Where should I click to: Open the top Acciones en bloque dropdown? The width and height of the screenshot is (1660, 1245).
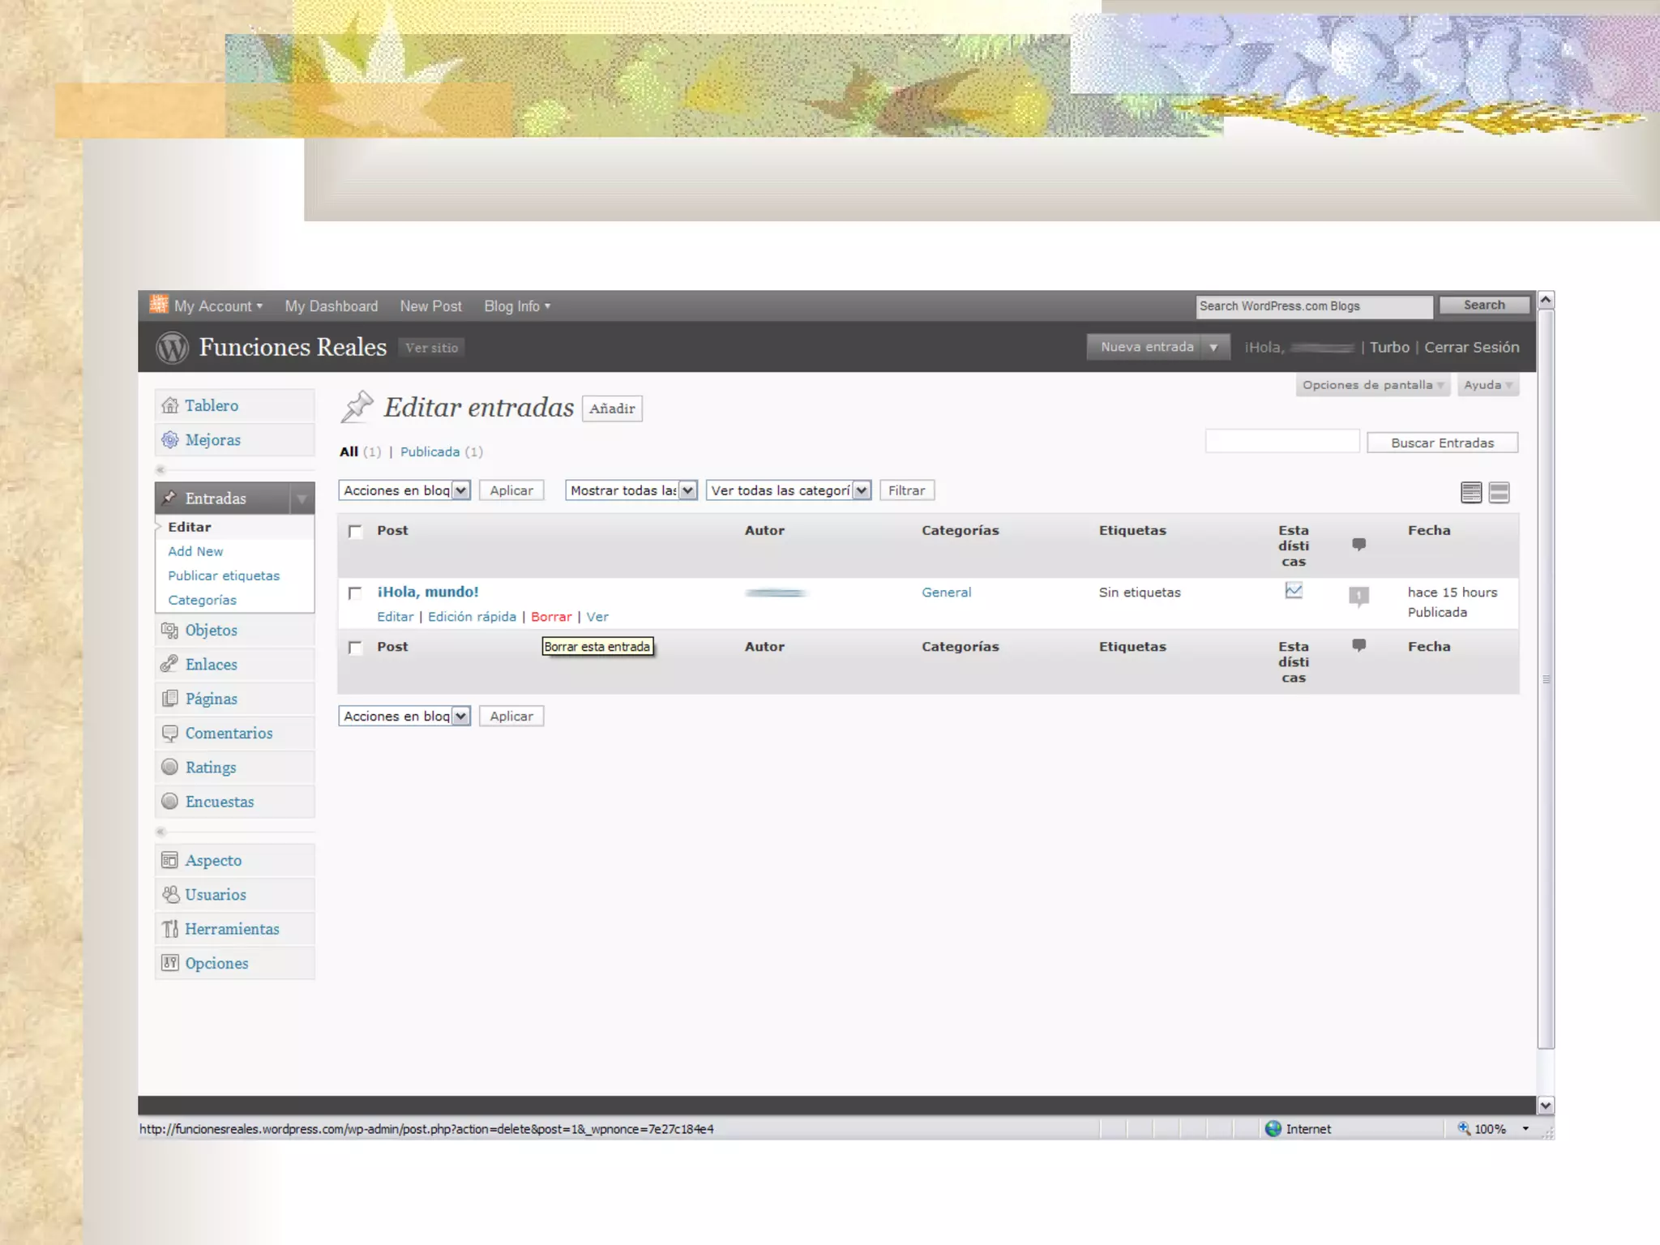click(x=404, y=490)
